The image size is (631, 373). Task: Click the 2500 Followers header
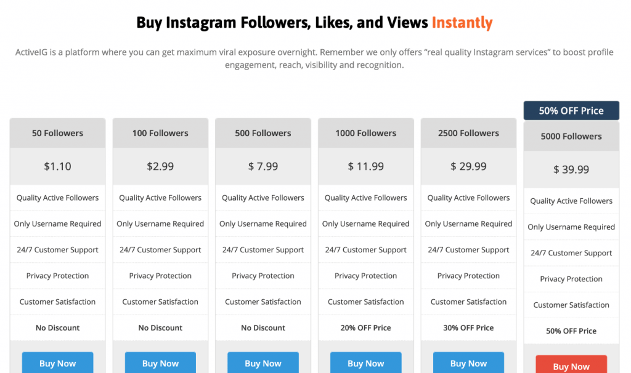468,133
